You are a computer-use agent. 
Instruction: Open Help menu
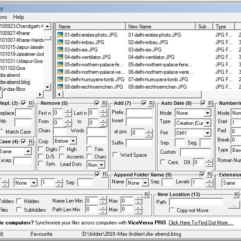coord(18,17)
